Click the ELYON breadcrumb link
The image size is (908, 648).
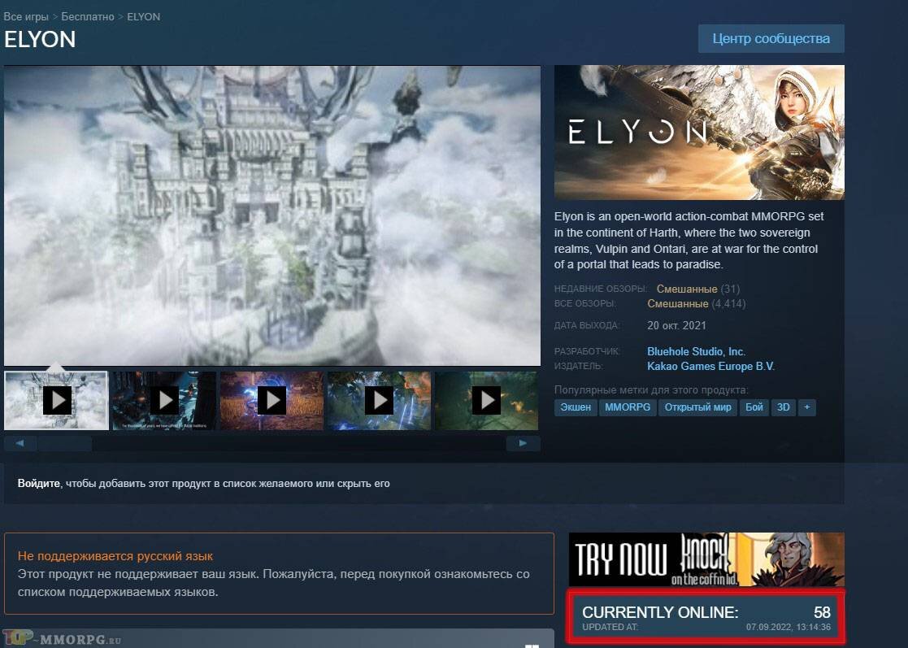(144, 17)
